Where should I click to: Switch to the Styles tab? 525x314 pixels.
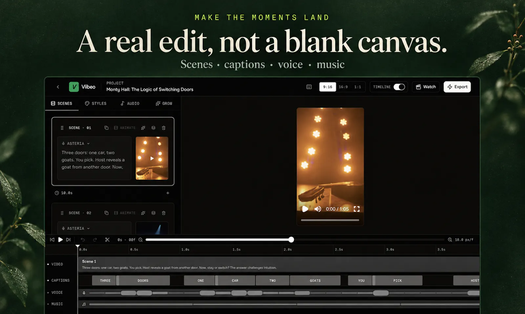[95, 103]
